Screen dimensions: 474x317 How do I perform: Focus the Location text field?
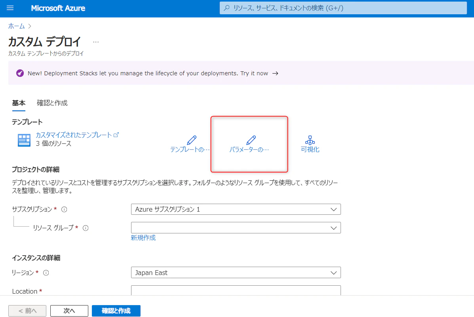click(236, 290)
